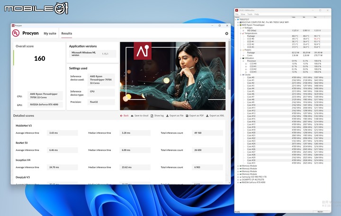
Task: Click the GPU field NVIDIA GeForce RTX 4090
Action: [45, 104]
